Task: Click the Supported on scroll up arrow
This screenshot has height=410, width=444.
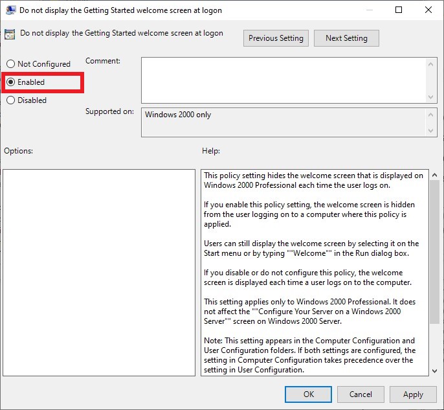Action: click(x=430, y=115)
